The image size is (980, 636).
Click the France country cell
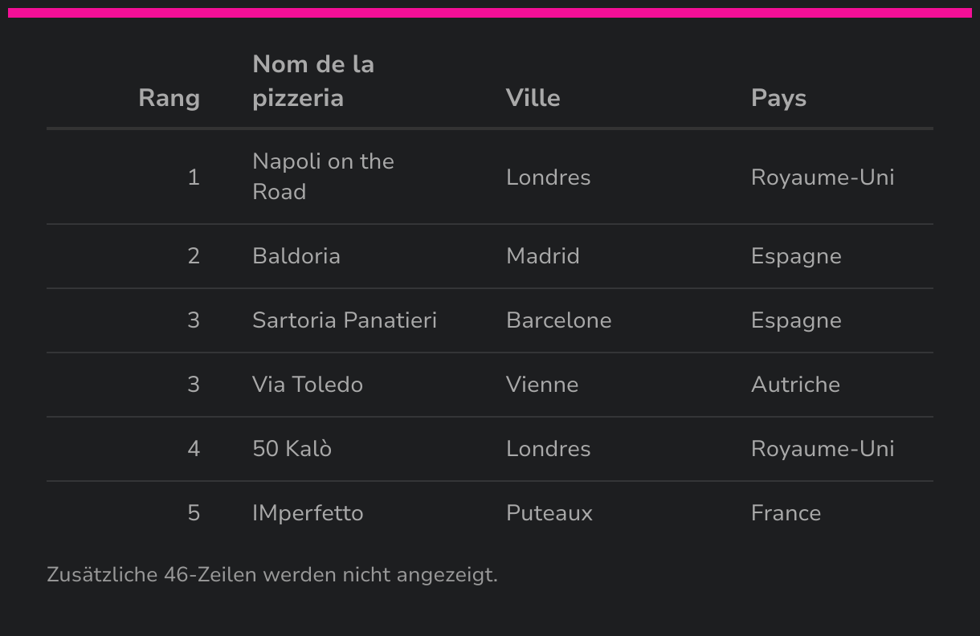click(x=786, y=513)
